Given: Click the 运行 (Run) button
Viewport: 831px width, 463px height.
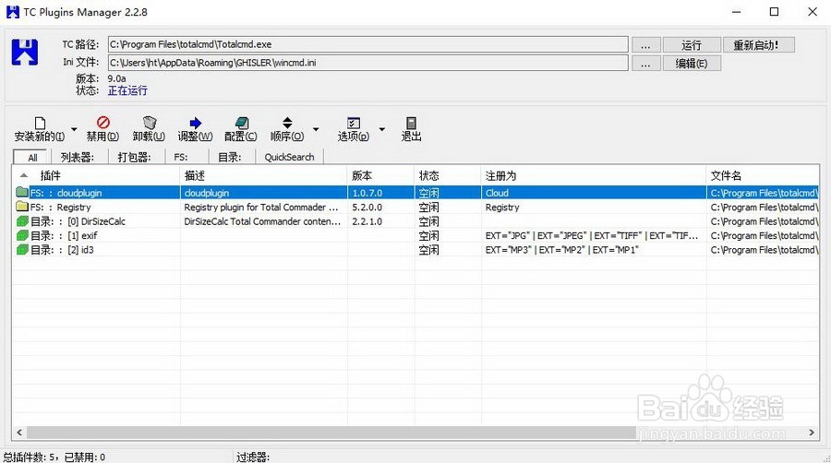Looking at the screenshot, I should [x=691, y=45].
